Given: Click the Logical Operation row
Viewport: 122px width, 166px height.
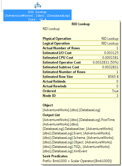Looking at the screenshot, I should tap(80, 43).
